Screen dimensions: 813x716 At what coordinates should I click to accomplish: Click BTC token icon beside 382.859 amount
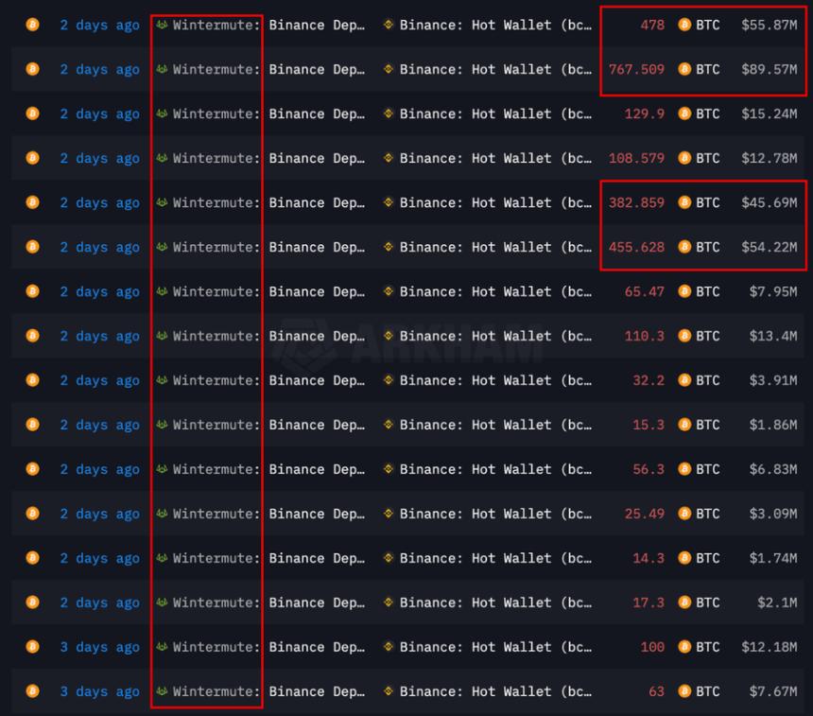pyautogui.click(x=684, y=202)
